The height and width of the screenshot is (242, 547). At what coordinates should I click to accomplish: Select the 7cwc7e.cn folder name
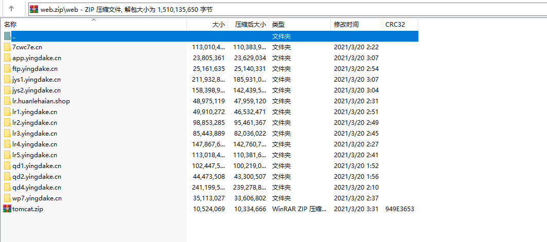(27, 47)
